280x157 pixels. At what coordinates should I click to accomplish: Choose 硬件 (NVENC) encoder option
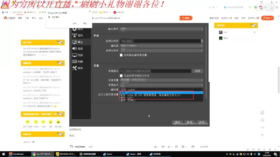(161, 100)
